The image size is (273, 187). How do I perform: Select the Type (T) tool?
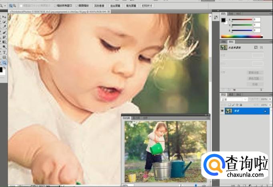click(x=4, y=52)
